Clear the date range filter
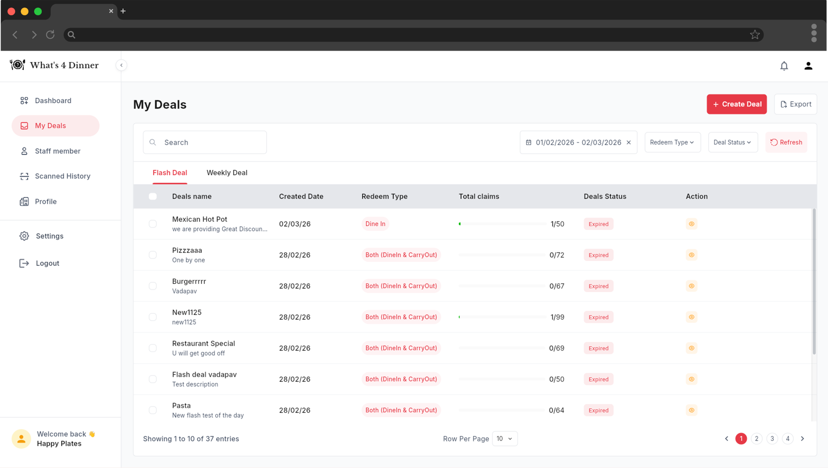The image size is (828, 468). (x=629, y=142)
